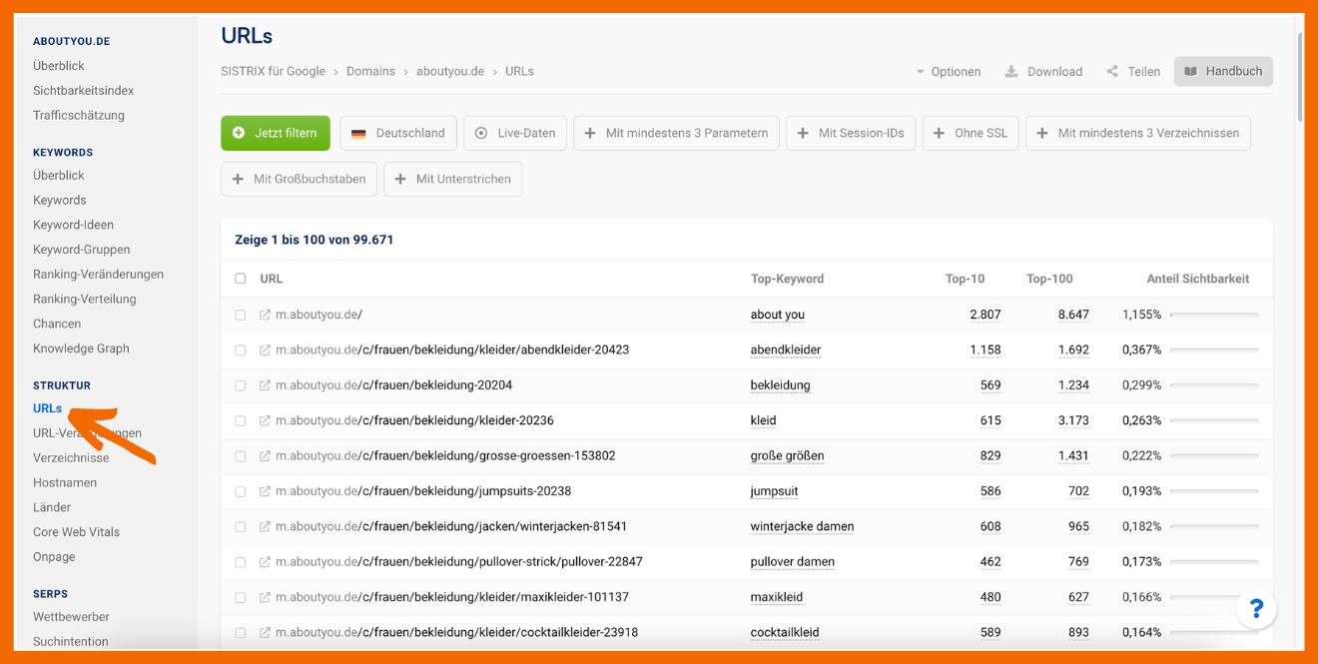
Task: Click the visibility bar of the first row
Action: 1213,315
